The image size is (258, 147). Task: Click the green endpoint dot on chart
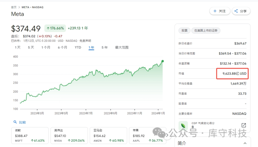click(x=163, y=61)
